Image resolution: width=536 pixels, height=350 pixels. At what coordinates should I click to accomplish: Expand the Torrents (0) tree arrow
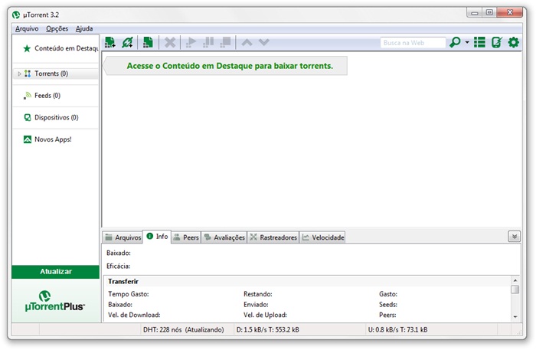tap(19, 74)
